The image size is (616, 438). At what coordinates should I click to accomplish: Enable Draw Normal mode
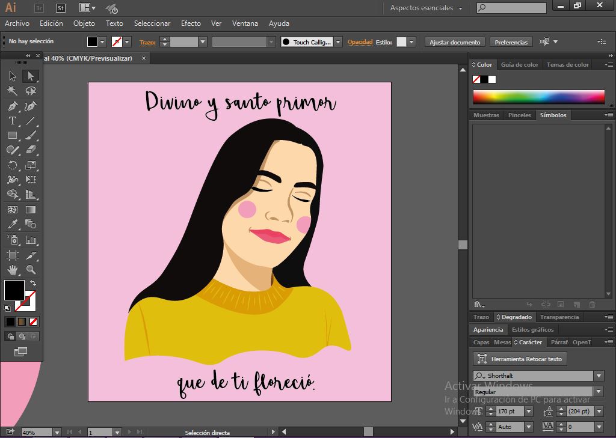coord(11,336)
